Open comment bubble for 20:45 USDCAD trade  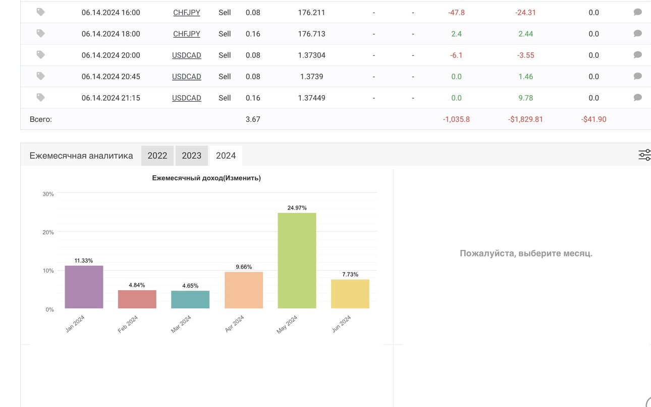coord(638,76)
